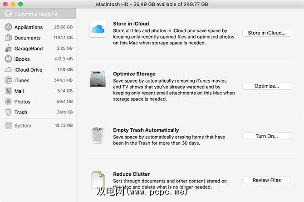This screenshot has width=304, height=202.
Task: Click the Applications sidebar icon
Action: pyautogui.click(x=8, y=27)
